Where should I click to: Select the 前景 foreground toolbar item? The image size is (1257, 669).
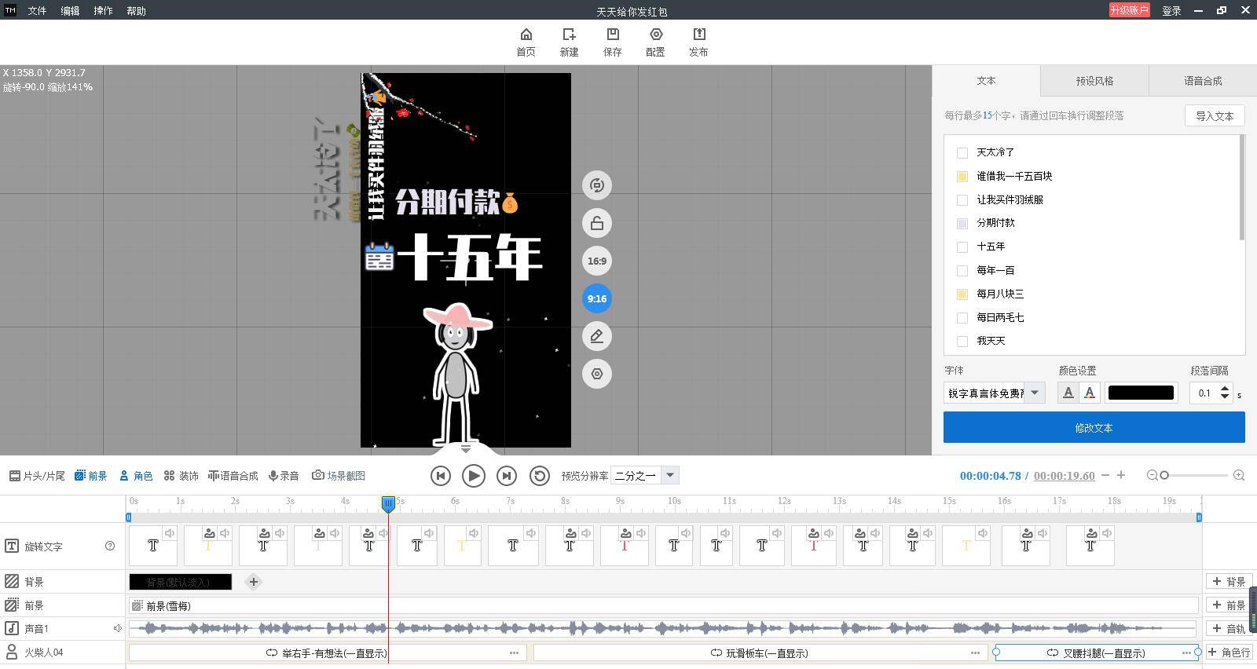tap(91, 476)
